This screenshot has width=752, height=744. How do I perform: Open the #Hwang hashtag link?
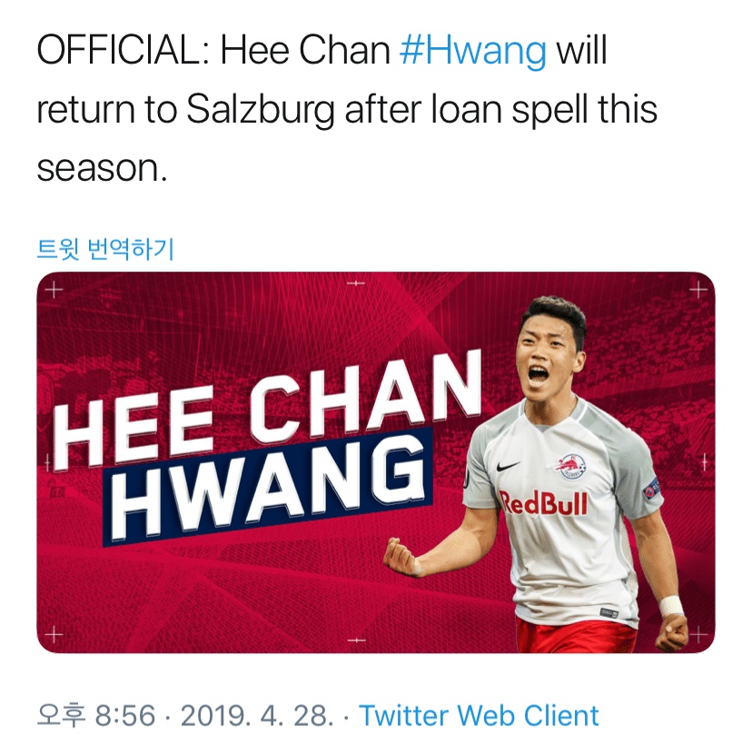pyautogui.click(x=473, y=50)
